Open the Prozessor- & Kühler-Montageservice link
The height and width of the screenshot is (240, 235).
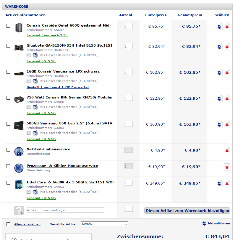pos(62,166)
